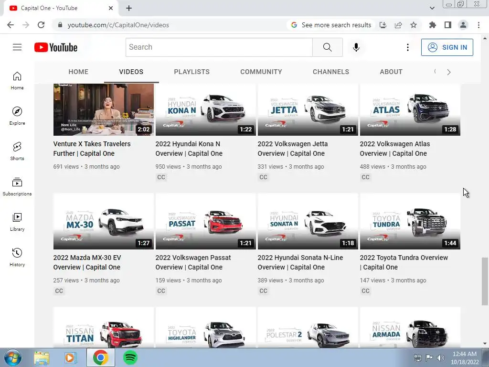This screenshot has width=489, height=367.
Task: Show more channel tabs with right chevron
Action: point(449,72)
